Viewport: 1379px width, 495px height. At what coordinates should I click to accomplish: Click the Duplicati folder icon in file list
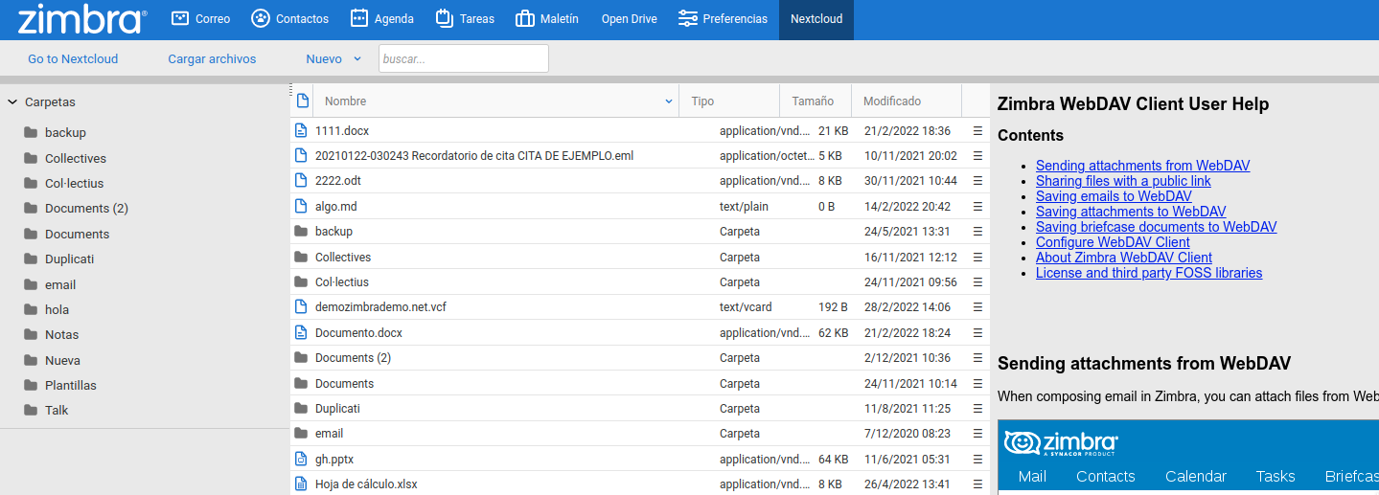(x=301, y=408)
